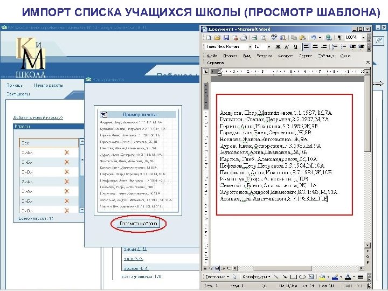Open the Вставка menu in Word
388x291 pixels.
coord(264,56)
